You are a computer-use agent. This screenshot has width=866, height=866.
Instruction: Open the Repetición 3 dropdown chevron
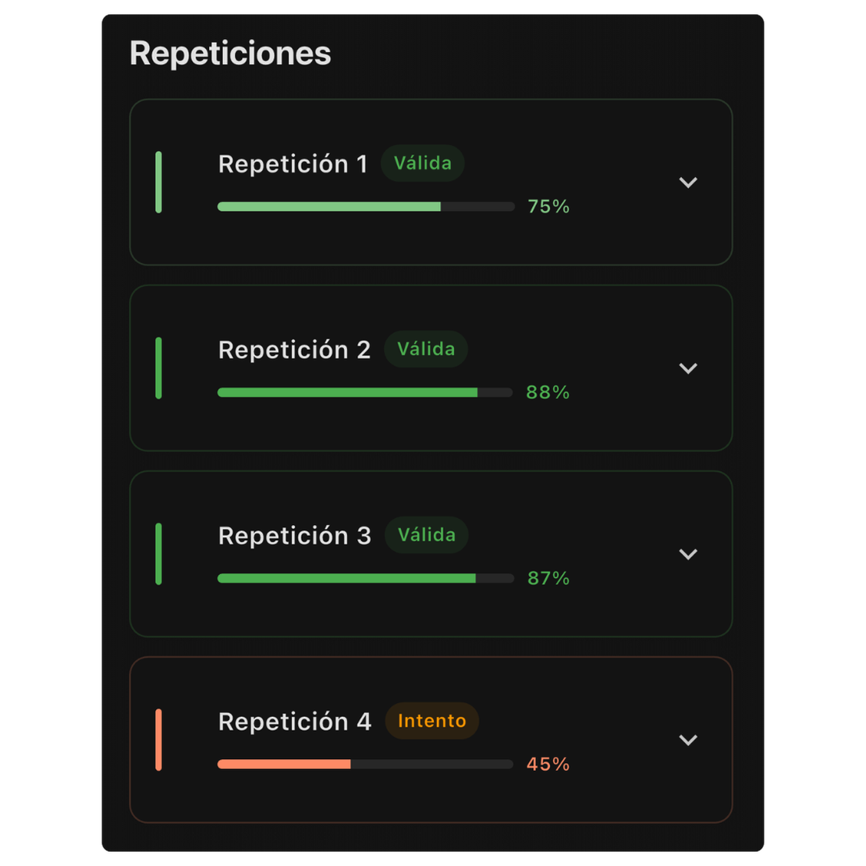tap(689, 553)
